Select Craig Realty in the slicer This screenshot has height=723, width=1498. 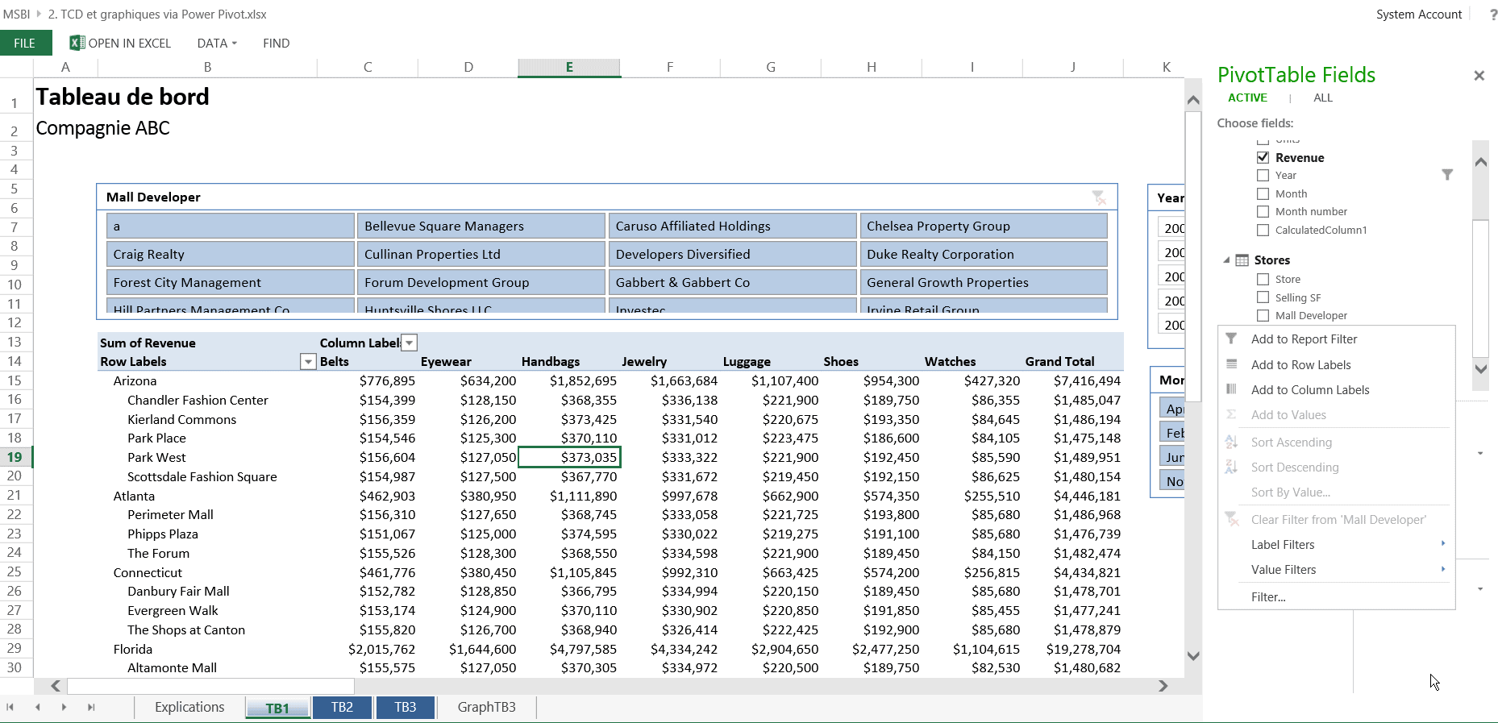(x=230, y=255)
